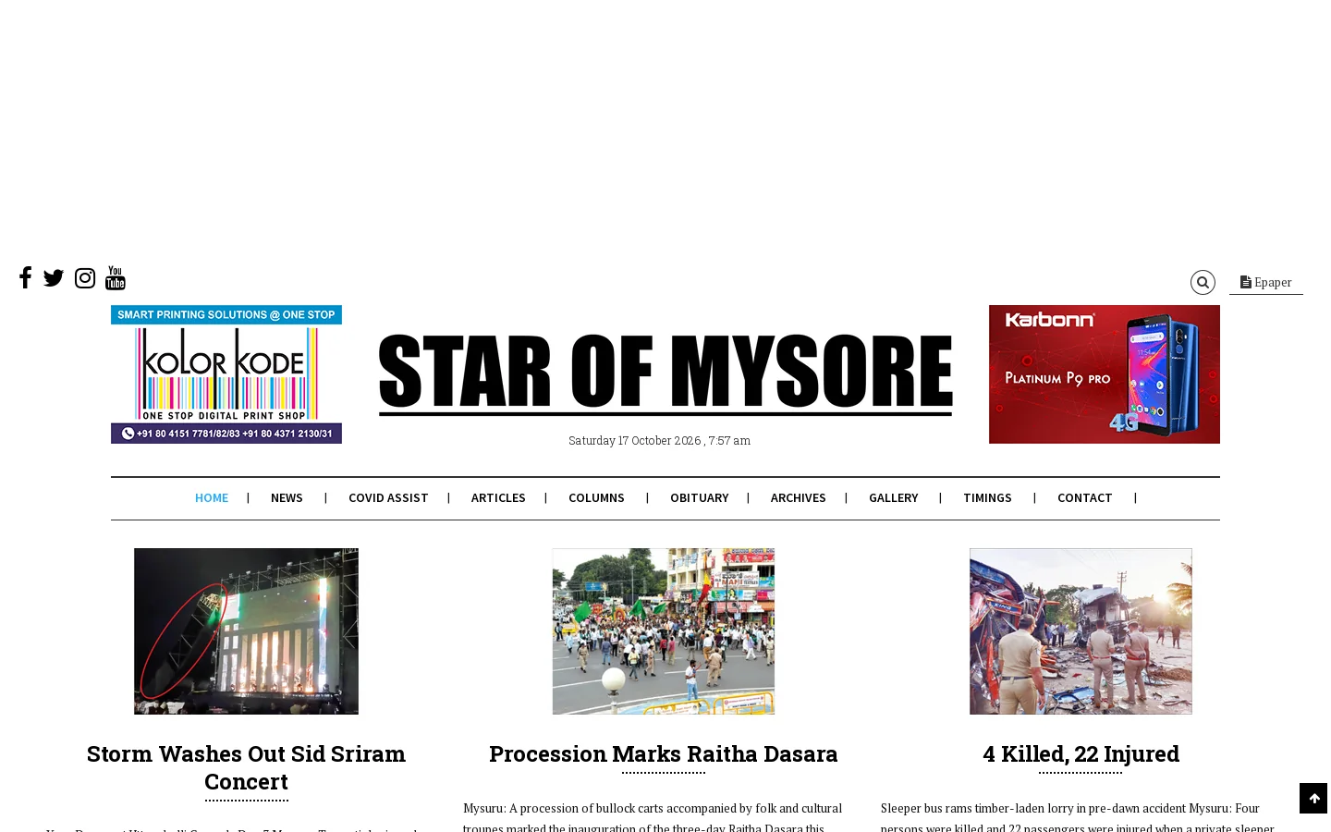Image resolution: width=1331 pixels, height=832 pixels.
Task: Open the Covid Assist menu item
Action: tap(388, 497)
